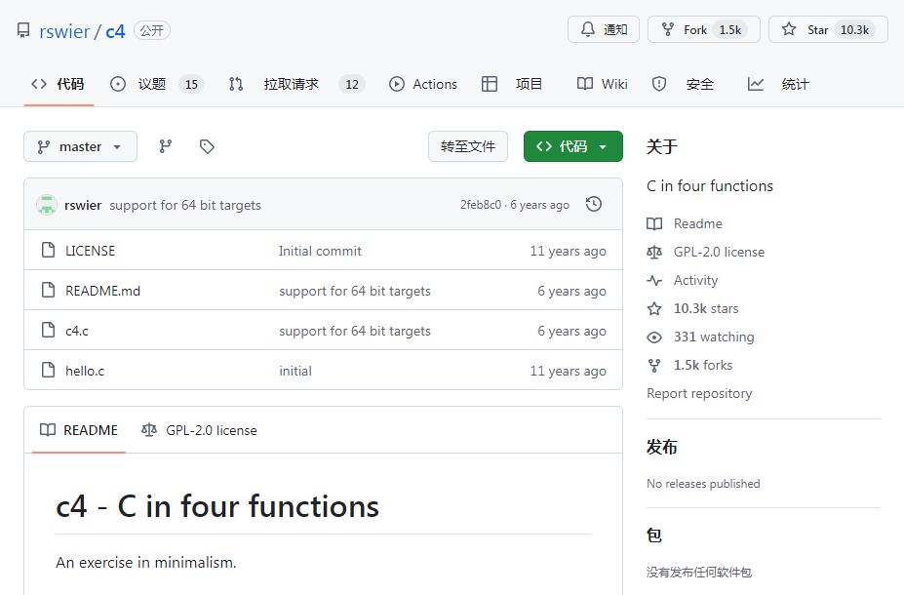Open the rswier owner profile link
Image resolution: width=904 pixels, height=595 pixels.
(64, 31)
